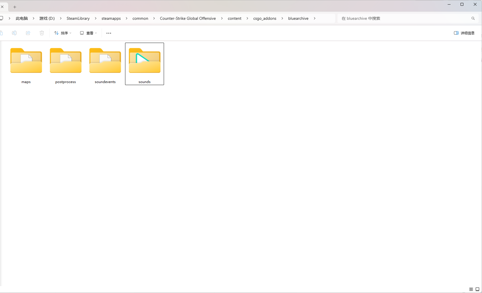
Task: Expand the 查看 view dropdown
Action: pyautogui.click(x=88, y=33)
